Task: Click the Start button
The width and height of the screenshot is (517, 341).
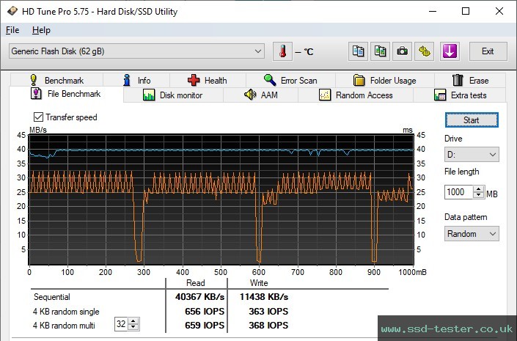Action: pos(472,120)
